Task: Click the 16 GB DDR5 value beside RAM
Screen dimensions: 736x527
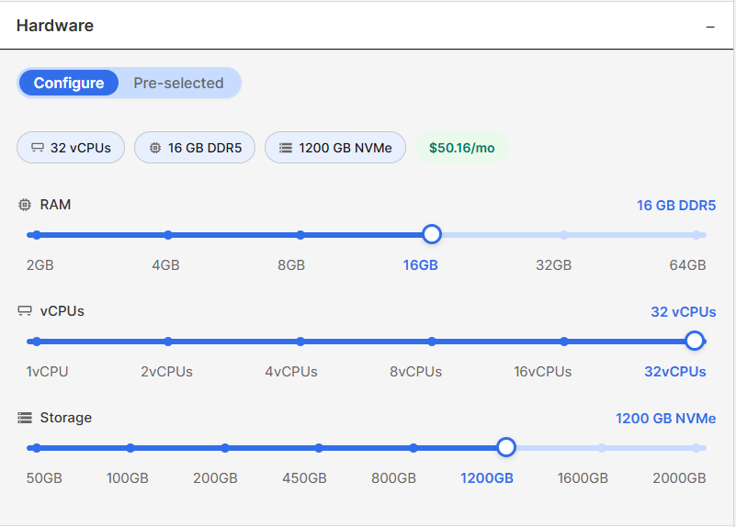Action: click(x=676, y=206)
